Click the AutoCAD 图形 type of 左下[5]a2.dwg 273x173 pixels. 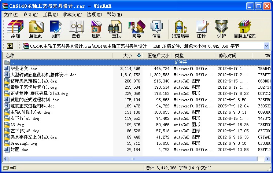[187, 131]
